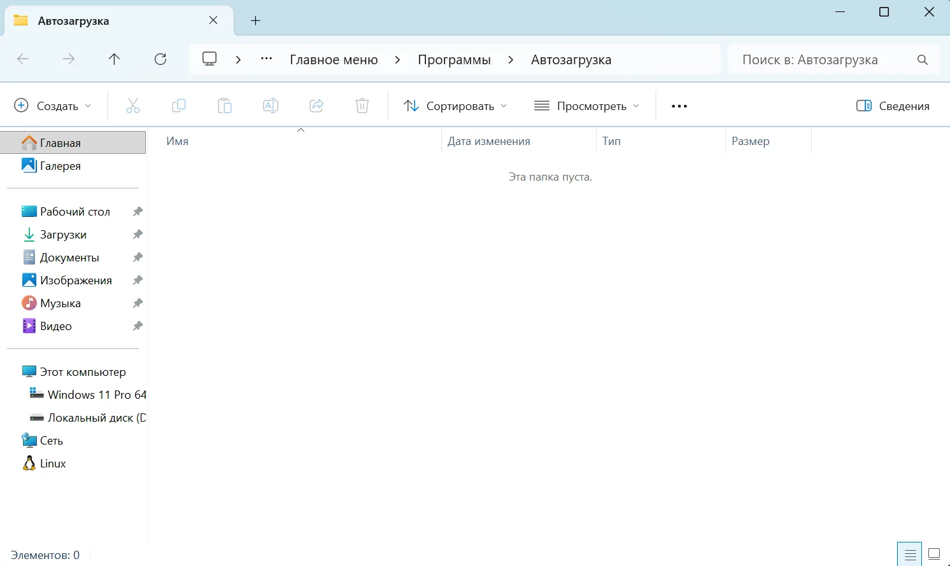Click the Delete trash icon

(x=362, y=106)
